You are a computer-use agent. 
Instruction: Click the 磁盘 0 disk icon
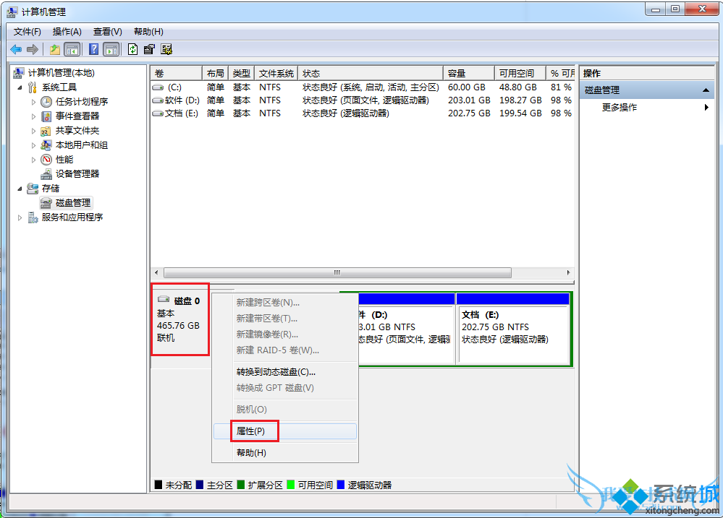point(164,300)
